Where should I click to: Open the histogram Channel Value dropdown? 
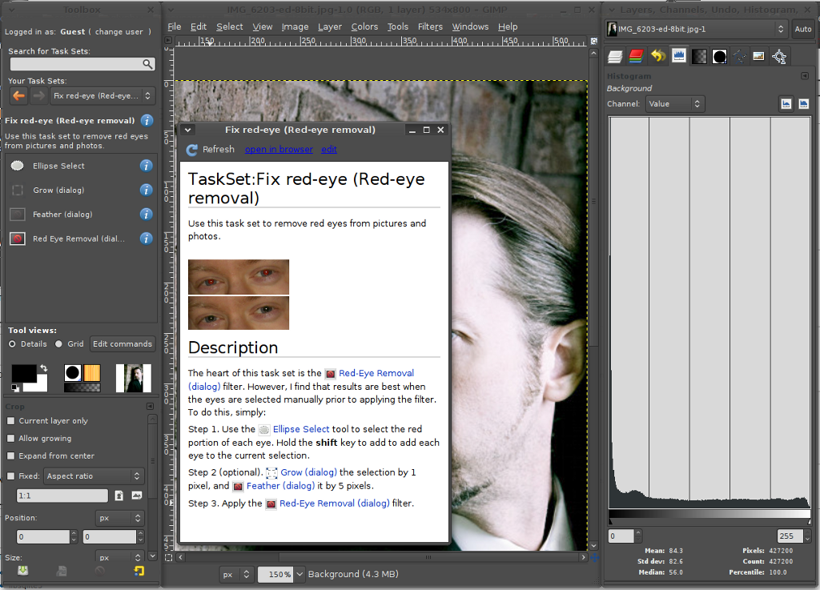point(675,103)
